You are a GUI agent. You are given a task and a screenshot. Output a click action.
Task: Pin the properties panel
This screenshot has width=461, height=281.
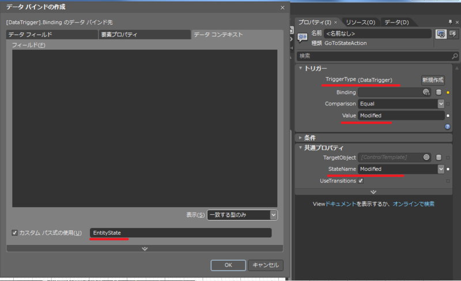coord(450,22)
